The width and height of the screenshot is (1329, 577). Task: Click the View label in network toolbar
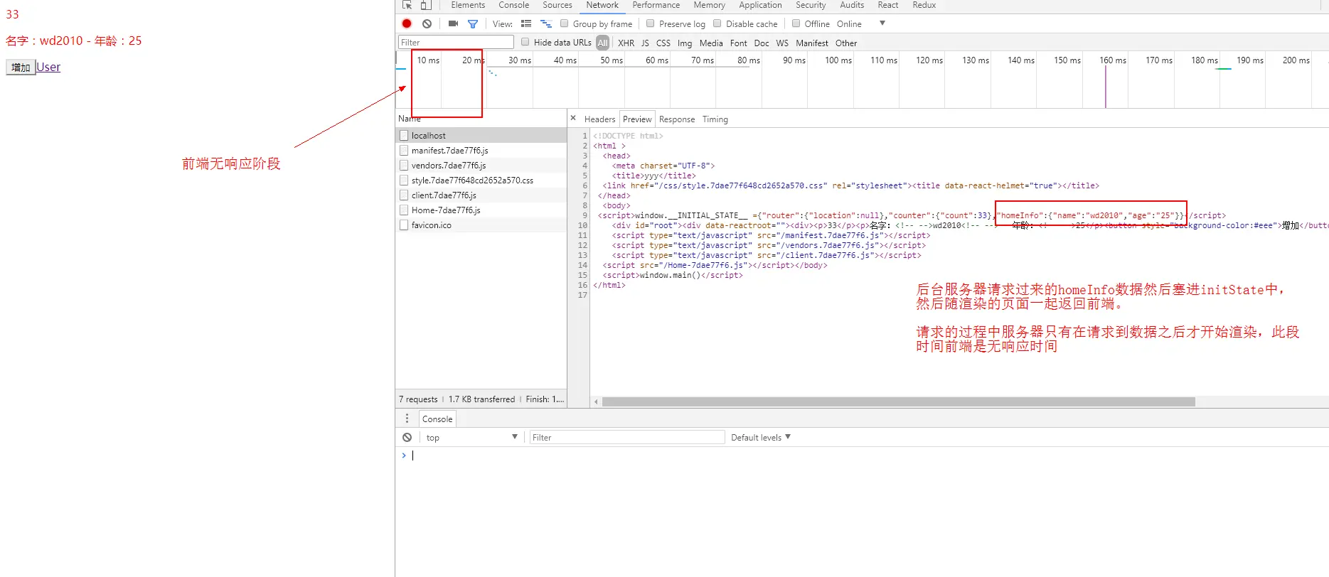[x=502, y=23]
